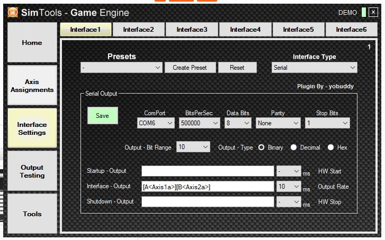Click 'Plugin By - yobuddy' text
This screenshot has width=385, height=240.
(325, 86)
